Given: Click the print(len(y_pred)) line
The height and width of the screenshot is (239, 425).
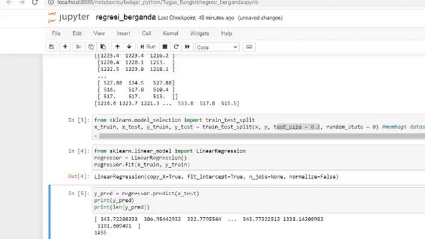Looking at the screenshot, I should tap(122, 207).
